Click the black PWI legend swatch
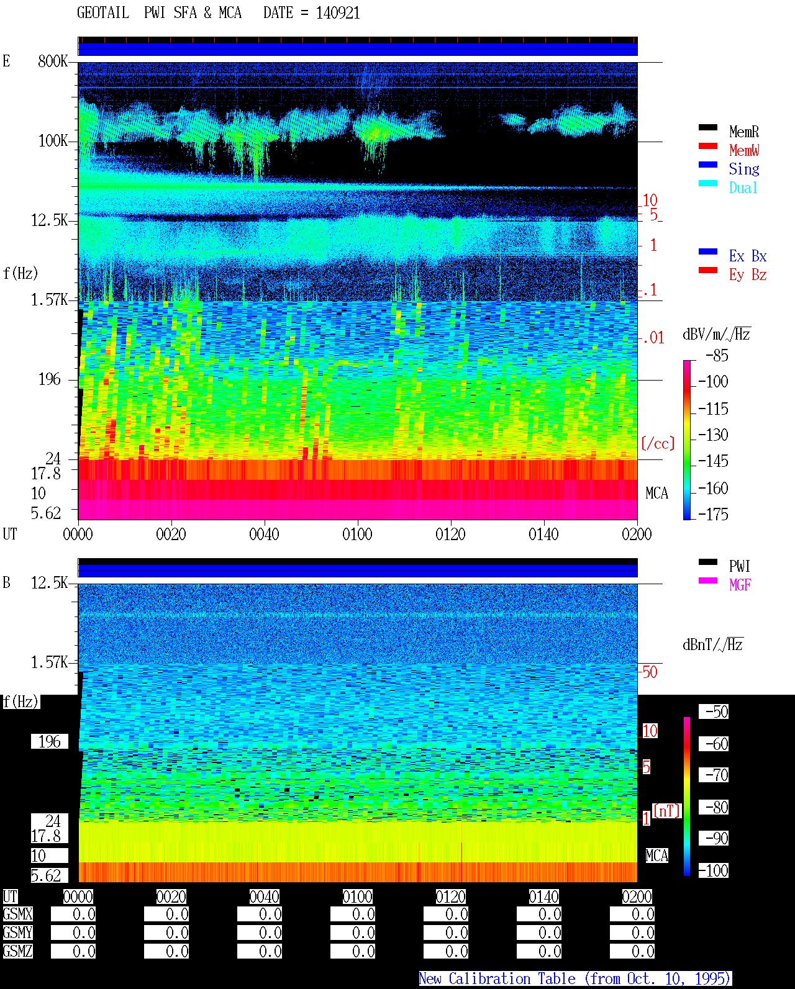 [708, 562]
